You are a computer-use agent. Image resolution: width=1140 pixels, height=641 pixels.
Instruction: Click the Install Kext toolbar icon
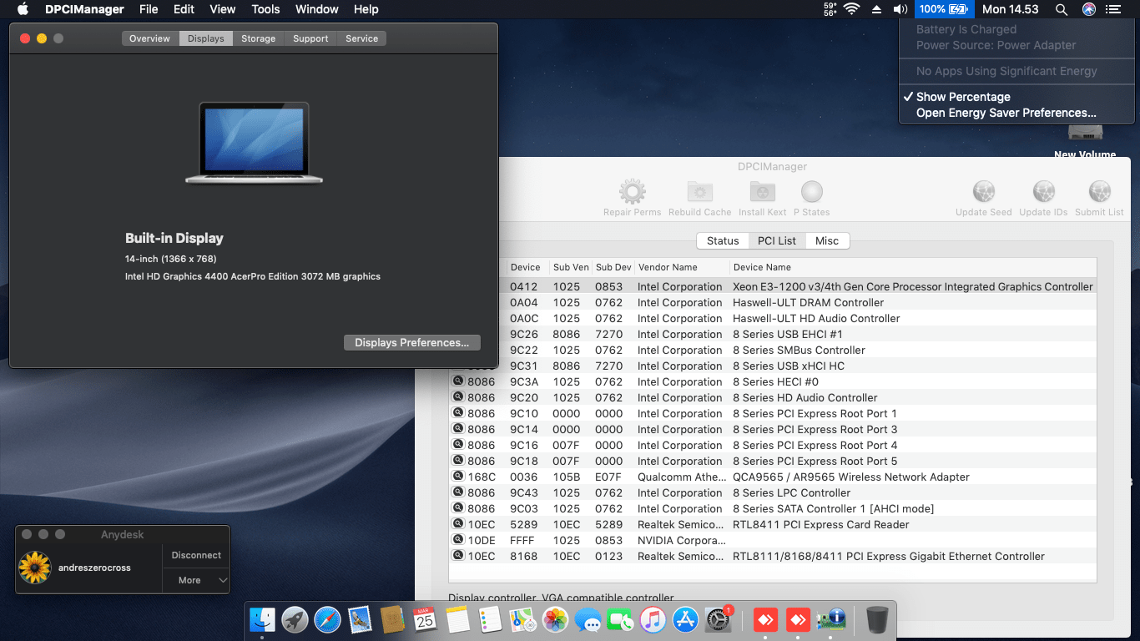762,192
